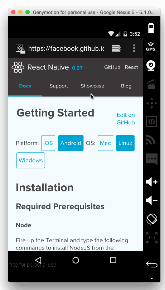Tap the Android recent apps square

click(x=113, y=260)
